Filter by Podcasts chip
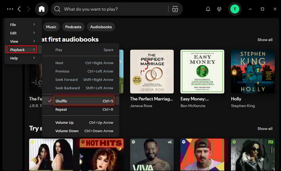Image resolution: width=281 pixels, height=171 pixels. click(73, 27)
